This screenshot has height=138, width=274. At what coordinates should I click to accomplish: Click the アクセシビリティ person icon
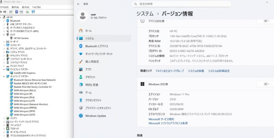click(81, 100)
